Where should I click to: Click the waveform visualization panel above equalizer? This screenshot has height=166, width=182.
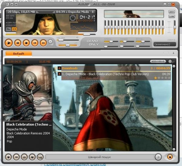point(134,14)
